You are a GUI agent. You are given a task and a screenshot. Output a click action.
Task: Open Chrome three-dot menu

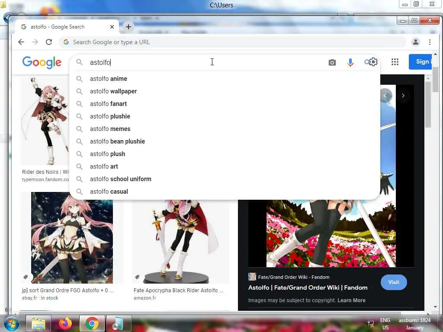430,42
